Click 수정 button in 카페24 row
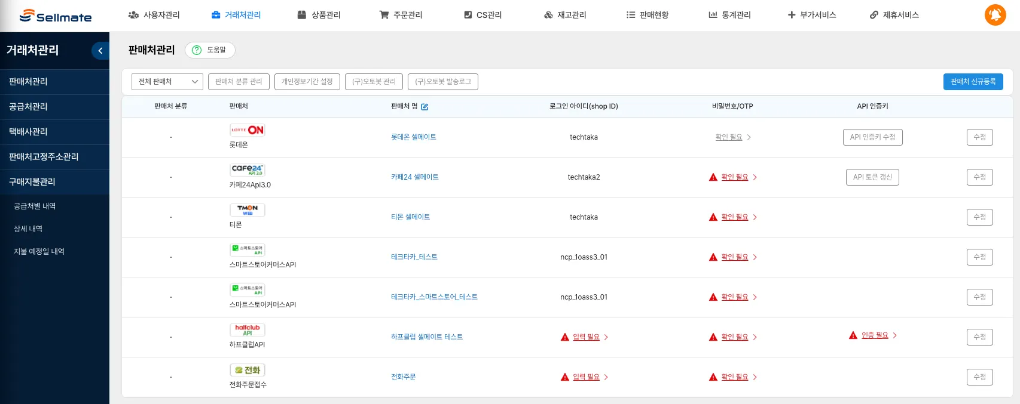 click(x=979, y=177)
